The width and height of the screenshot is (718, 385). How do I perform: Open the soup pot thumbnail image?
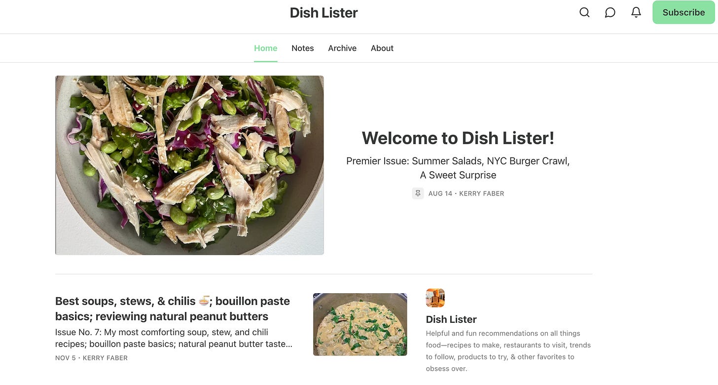(x=360, y=324)
